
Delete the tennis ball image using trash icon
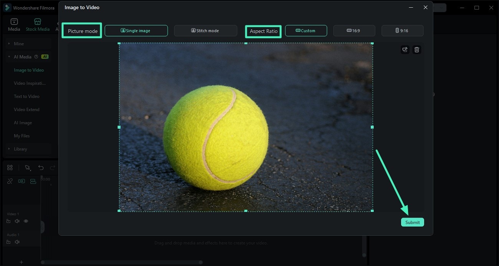416,50
